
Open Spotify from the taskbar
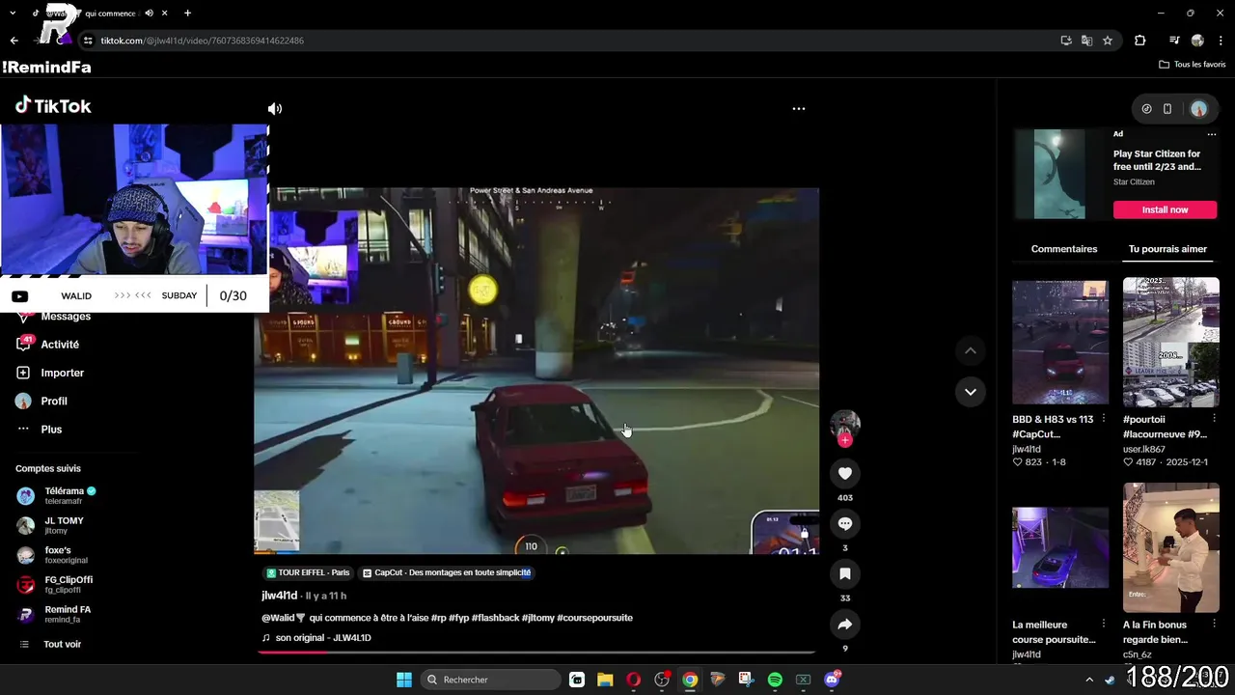tap(775, 680)
